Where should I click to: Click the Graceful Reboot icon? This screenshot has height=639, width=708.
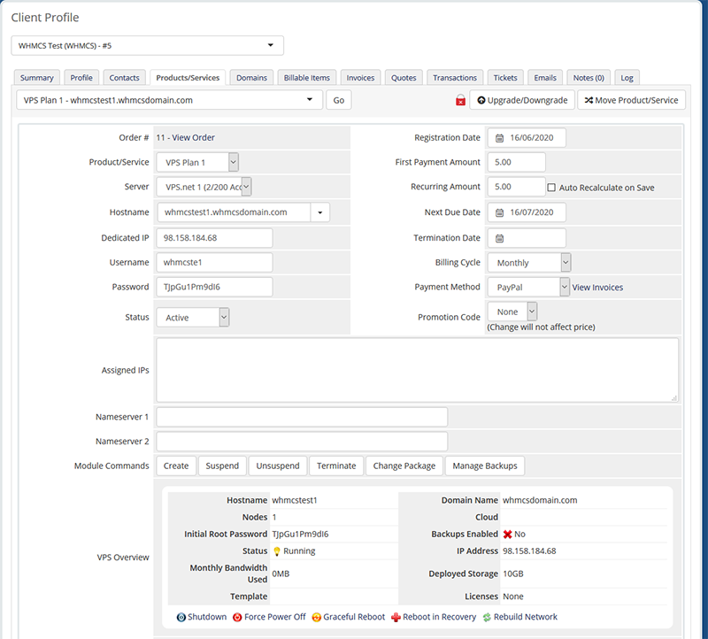[317, 618]
